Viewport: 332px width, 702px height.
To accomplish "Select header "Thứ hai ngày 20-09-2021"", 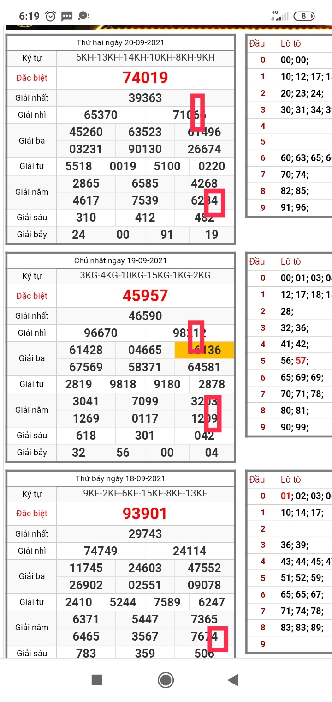I will tap(120, 43).
